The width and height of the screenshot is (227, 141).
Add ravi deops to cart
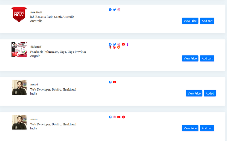tap(207, 21)
